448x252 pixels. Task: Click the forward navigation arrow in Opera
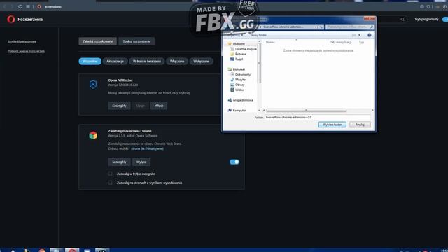point(12,6)
